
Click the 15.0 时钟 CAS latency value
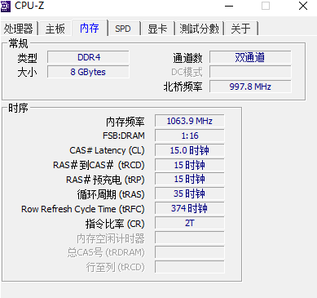pyautogui.click(x=190, y=150)
